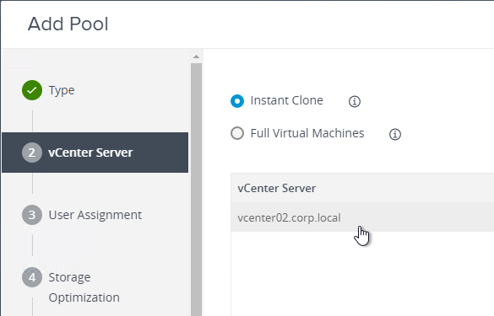Go to the Type step
Image resolution: width=494 pixels, height=316 pixels.
point(62,90)
